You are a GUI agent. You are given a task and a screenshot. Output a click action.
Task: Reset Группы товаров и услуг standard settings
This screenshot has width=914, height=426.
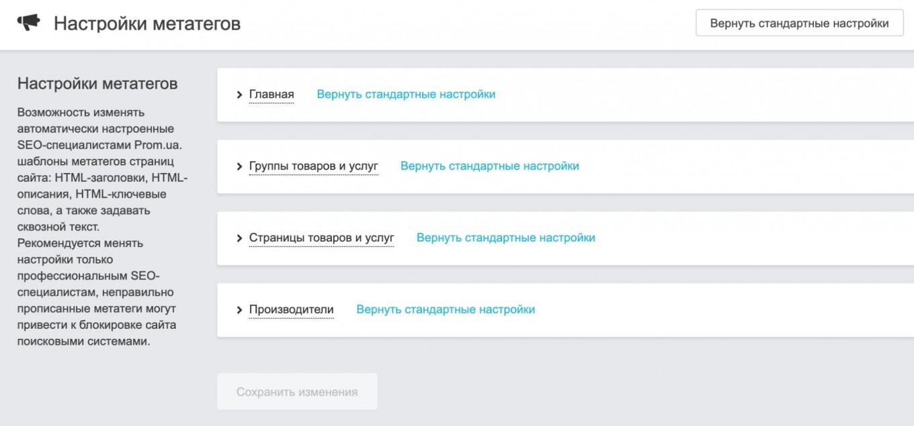(489, 166)
